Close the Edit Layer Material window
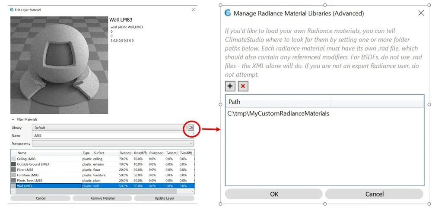This screenshot has height=210, width=432. pos(193,9)
